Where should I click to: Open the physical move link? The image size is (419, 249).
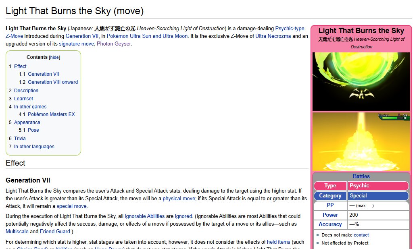[179, 198]
